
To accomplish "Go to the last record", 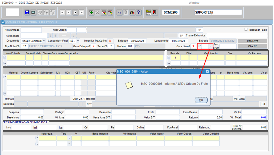I will tap(82, 12).
